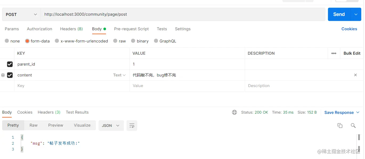Click Save Response
The image size is (365, 159).
point(339,113)
